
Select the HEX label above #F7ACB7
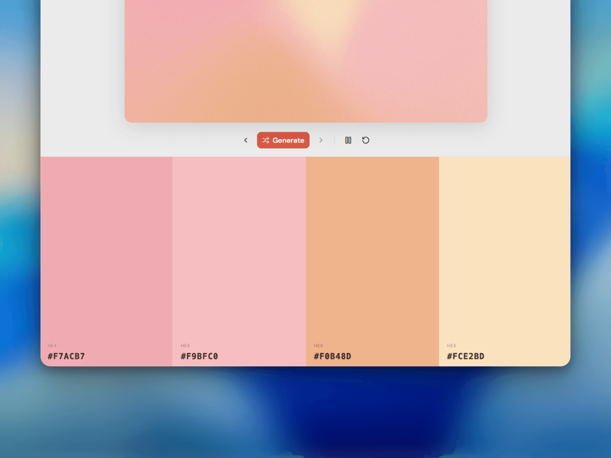[x=53, y=346]
